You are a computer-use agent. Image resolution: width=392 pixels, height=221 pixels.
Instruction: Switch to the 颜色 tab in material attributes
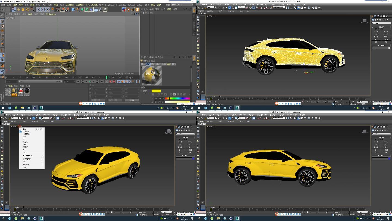click(x=148, y=64)
